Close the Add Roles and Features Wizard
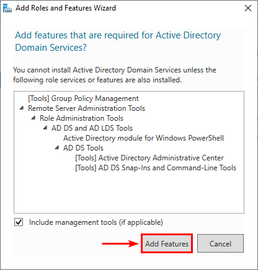Image resolution: width=258 pixels, height=270 pixels. (x=248, y=8)
